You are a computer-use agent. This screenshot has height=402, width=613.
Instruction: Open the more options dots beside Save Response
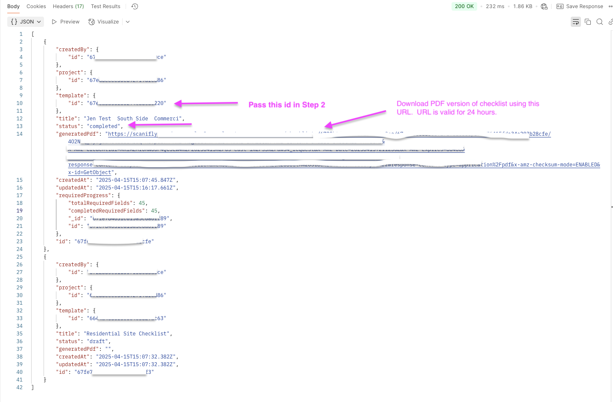coord(610,6)
